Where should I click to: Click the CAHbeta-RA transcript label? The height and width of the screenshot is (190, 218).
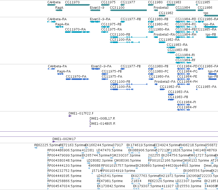pyautogui.click(x=57, y=19)
